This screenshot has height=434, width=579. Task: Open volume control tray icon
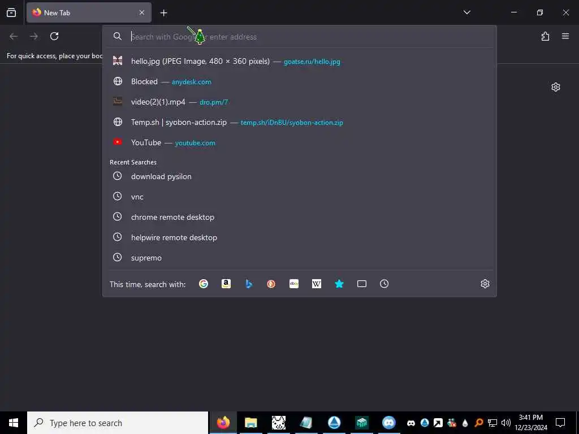[505, 423]
